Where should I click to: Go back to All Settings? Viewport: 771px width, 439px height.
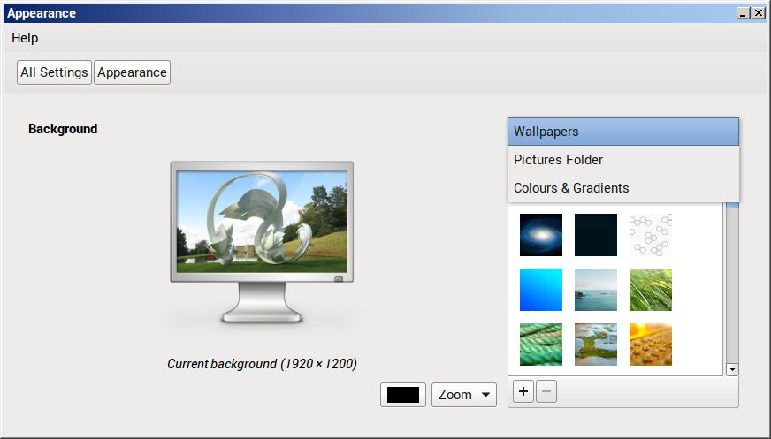point(54,72)
